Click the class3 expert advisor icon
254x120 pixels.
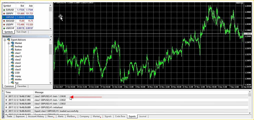[13, 63]
